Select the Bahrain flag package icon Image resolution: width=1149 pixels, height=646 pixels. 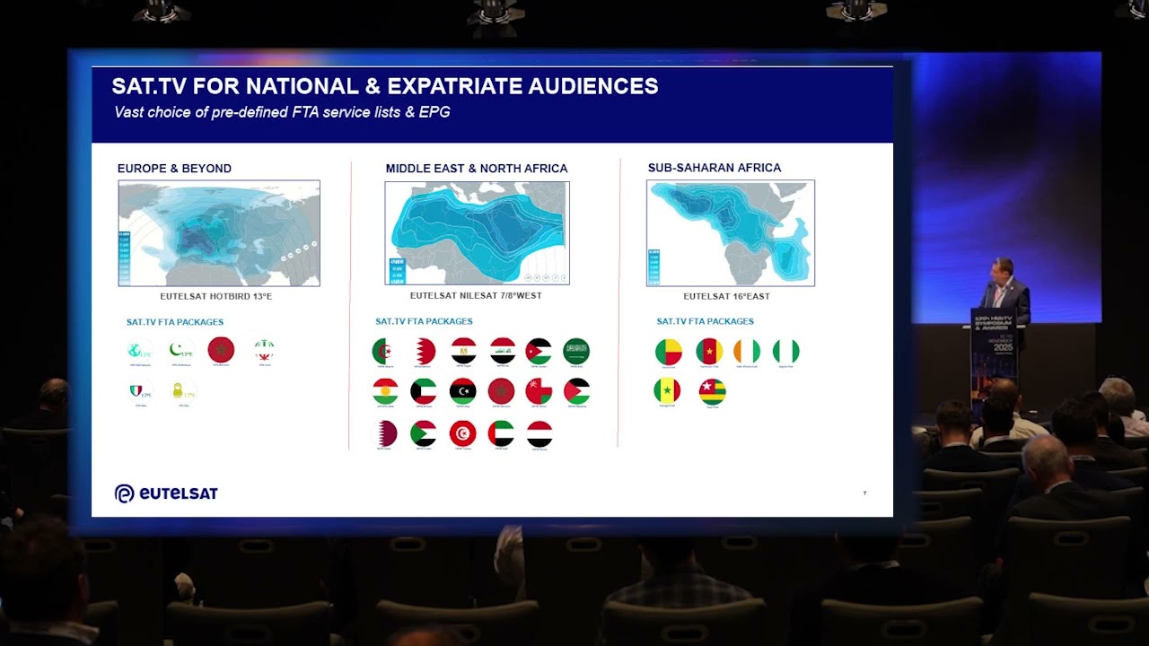point(423,351)
